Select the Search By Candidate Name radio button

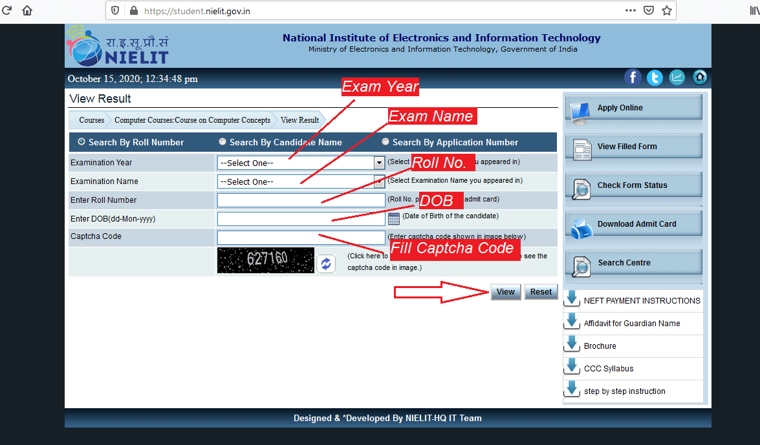click(223, 141)
